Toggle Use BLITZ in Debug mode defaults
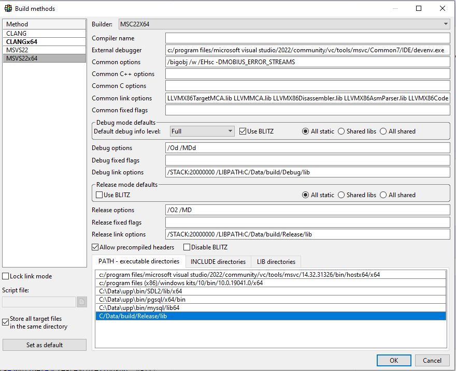 tap(243, 131)
